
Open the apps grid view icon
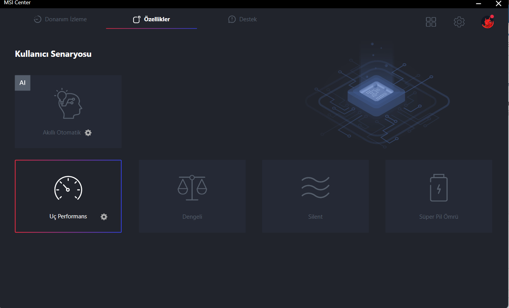(x=431, y=22)
